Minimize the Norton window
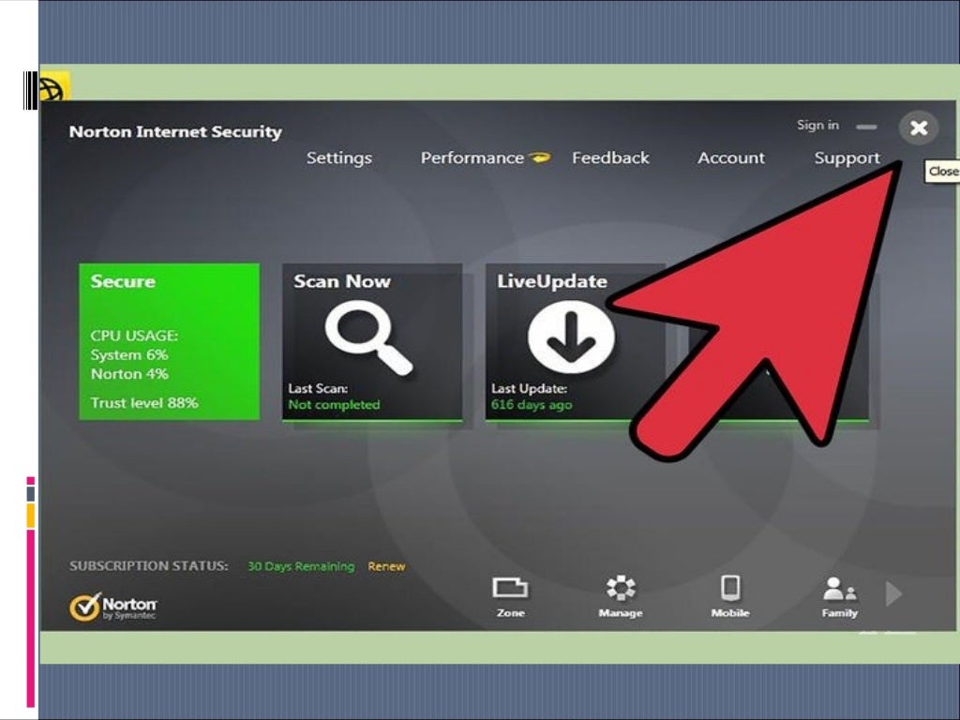Image resolution: width=960 pixels, height=720 pixels. [866, 127]
